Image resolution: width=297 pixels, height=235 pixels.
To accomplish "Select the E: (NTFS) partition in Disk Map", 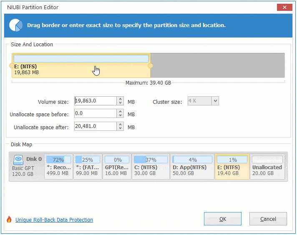I will (232, 167).
